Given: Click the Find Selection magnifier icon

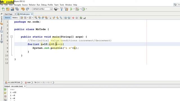Looking at the screenshot, I should tap(36, 18).
